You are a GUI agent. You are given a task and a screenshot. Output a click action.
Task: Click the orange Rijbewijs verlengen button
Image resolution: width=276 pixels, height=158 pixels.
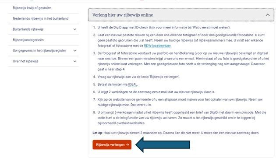[112, 144]
